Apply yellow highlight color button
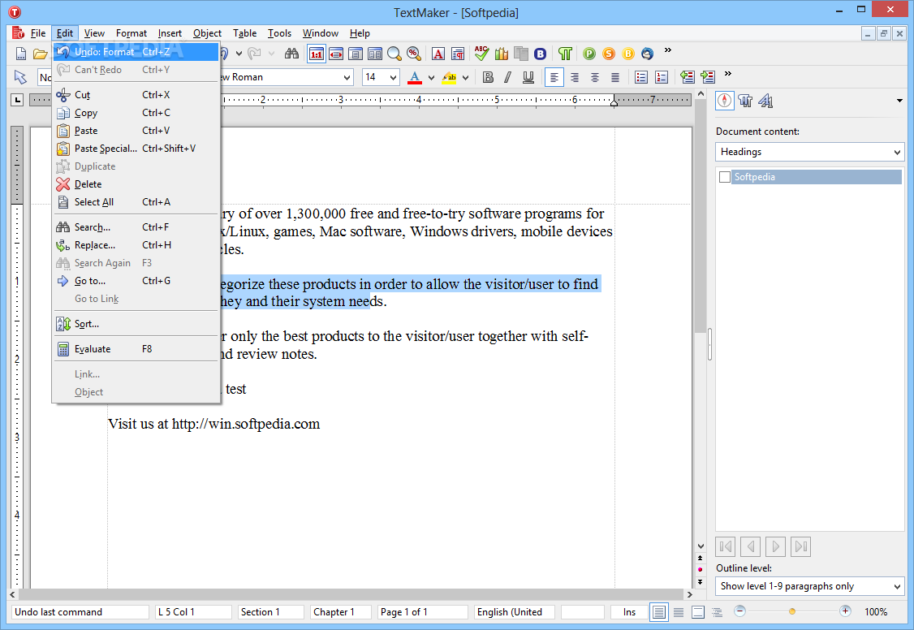 click(449, 77)
